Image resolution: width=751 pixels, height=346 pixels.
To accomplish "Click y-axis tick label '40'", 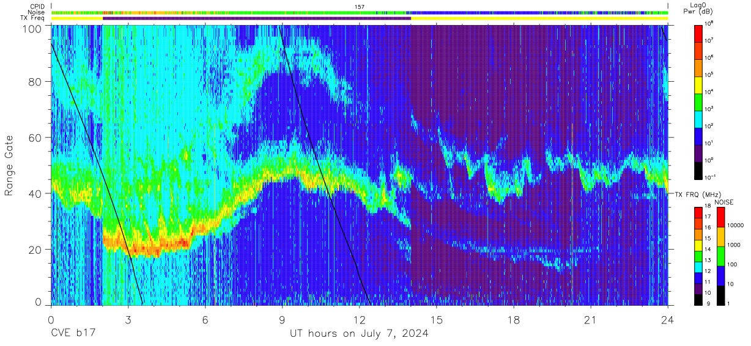I will [35, 194].
